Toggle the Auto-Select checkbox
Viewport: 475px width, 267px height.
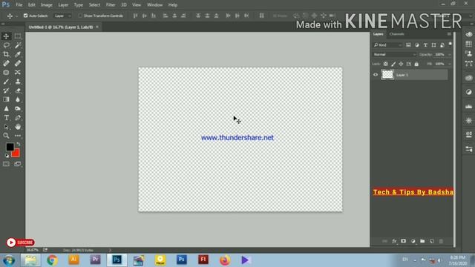click(25, 16)
